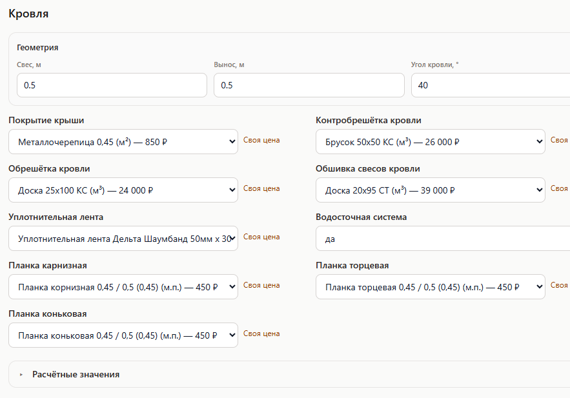
Task: Open the Покрытие крыши dropdown
Action: click(x=123, y=142)
